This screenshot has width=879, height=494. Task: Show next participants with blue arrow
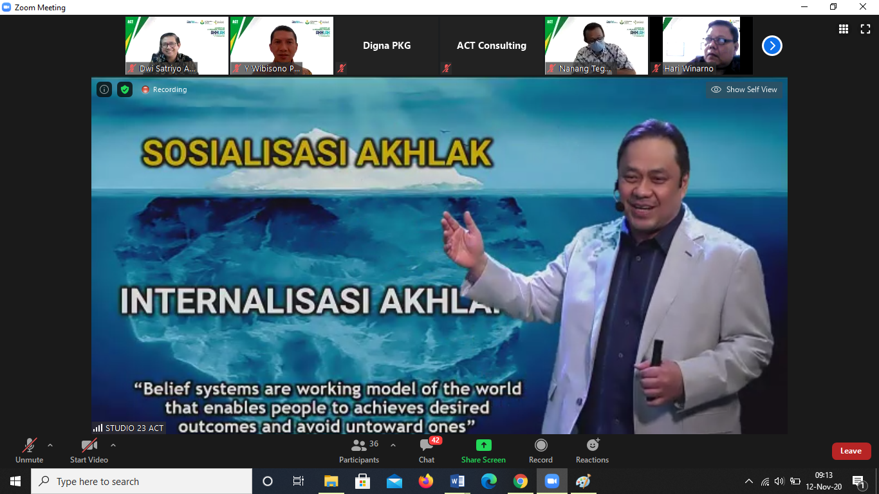click(x=772, y=46)
